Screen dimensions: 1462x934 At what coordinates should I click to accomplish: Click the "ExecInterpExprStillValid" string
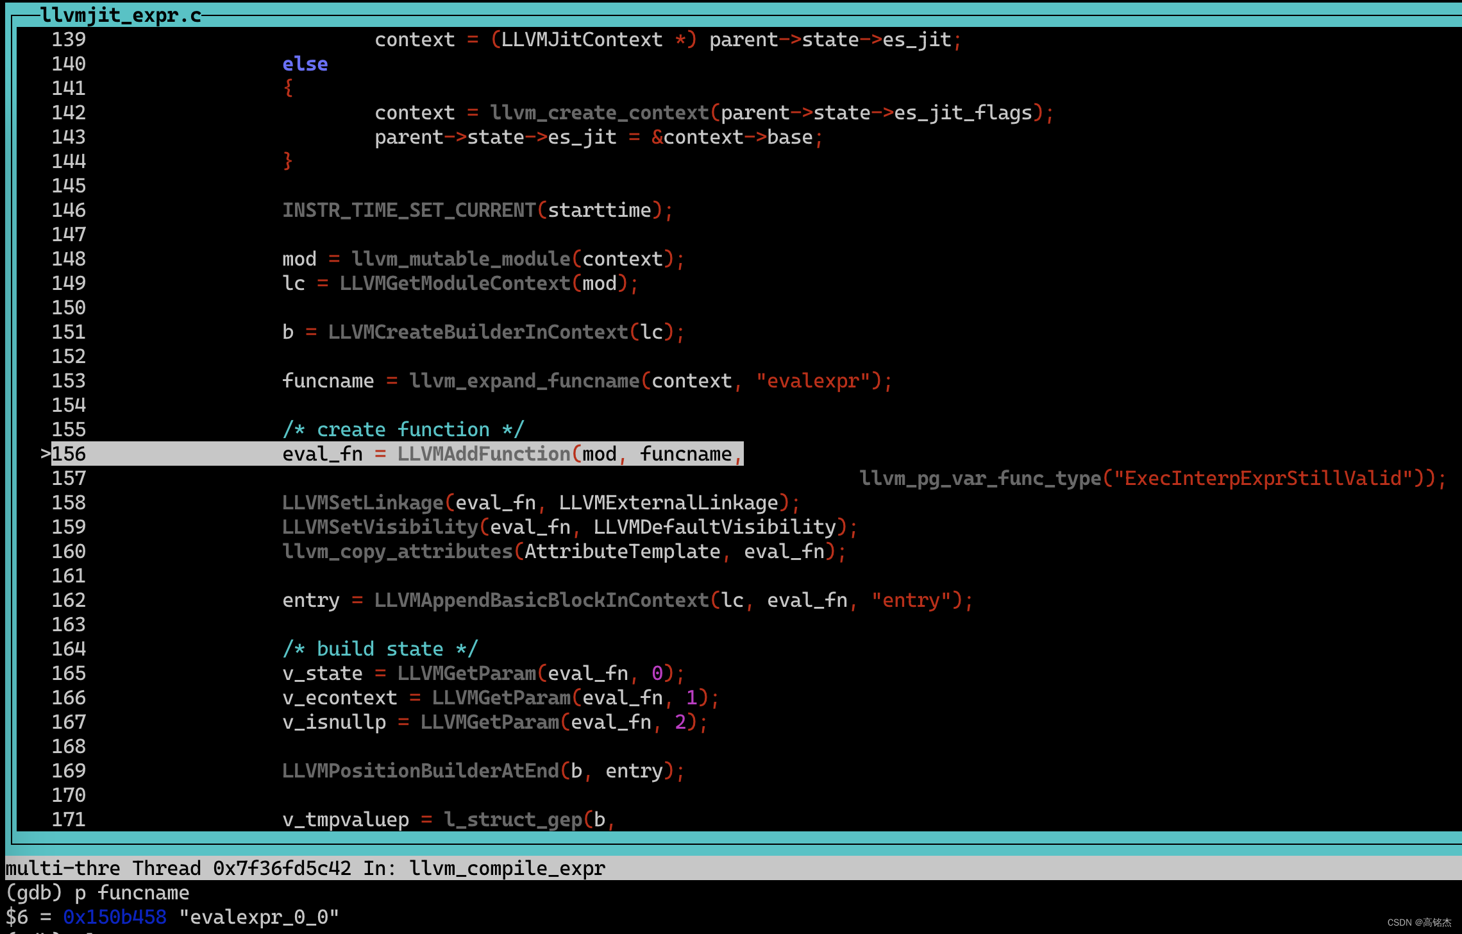pos(1263,479)
